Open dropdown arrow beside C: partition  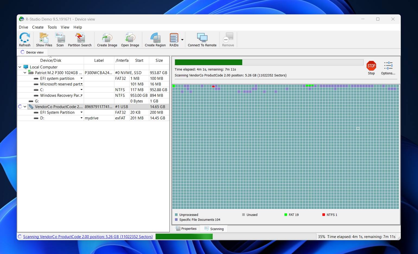pos(81,90)
